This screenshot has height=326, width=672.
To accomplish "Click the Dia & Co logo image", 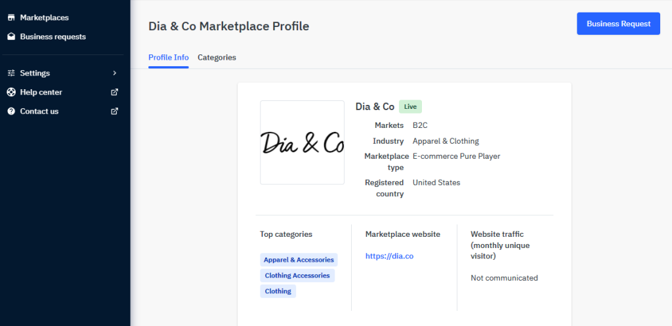I will pyautogui.click(x=302, y=142).
